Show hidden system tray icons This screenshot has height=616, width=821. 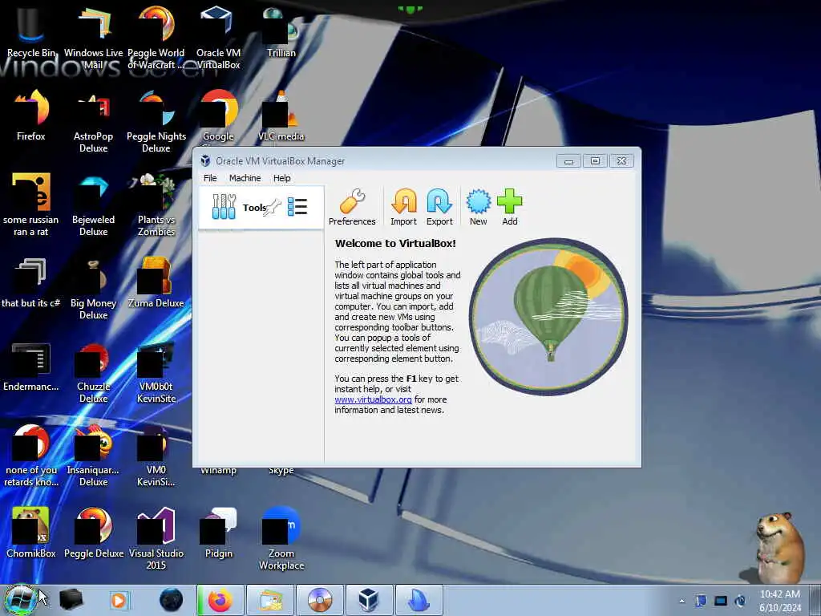[681, 601]
